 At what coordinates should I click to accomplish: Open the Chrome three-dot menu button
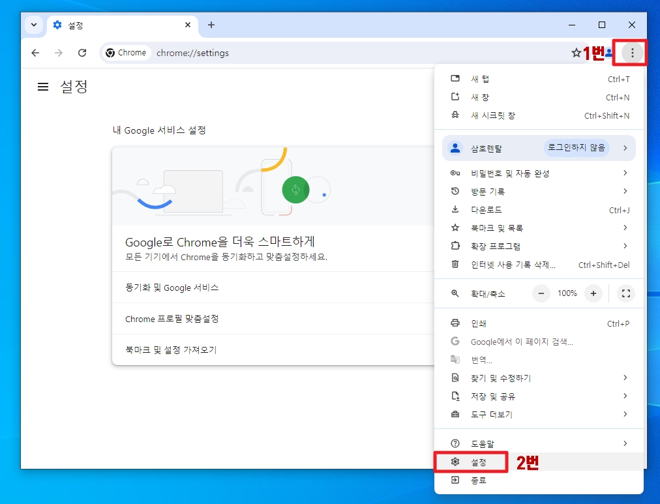pos(632,53)
